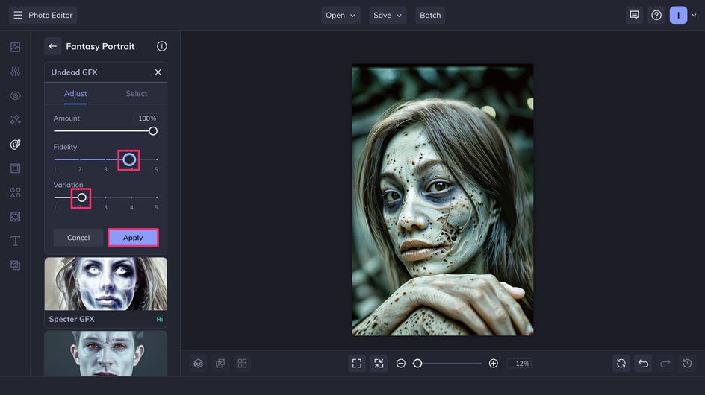Open the Effects sparkle sidebar icon
Screen dimensions: 705x395
click(15, 120)
